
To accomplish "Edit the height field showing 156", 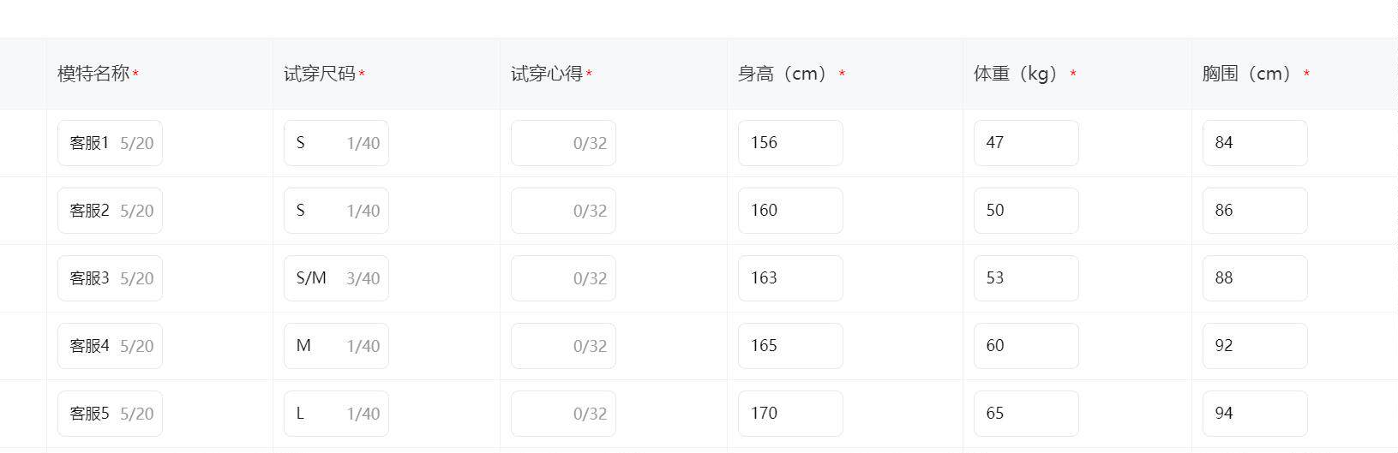I will click(789, 143).
